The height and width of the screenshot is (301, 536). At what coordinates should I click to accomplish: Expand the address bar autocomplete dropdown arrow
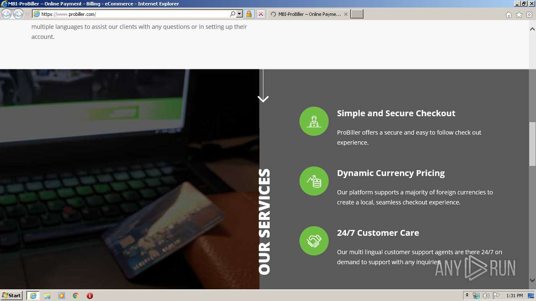240,14
